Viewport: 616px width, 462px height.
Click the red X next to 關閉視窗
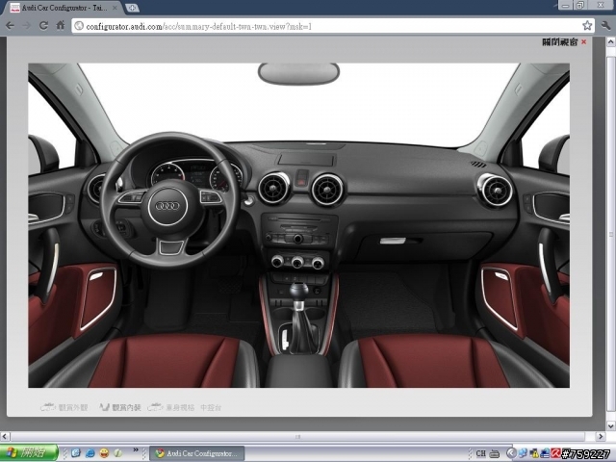(584, 41)
